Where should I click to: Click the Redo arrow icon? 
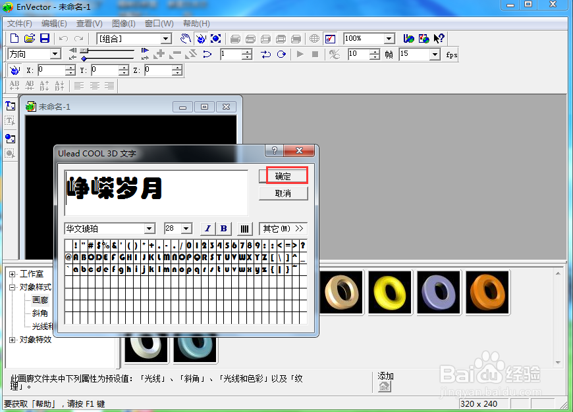pyautogui.click(x=78, y=39)
